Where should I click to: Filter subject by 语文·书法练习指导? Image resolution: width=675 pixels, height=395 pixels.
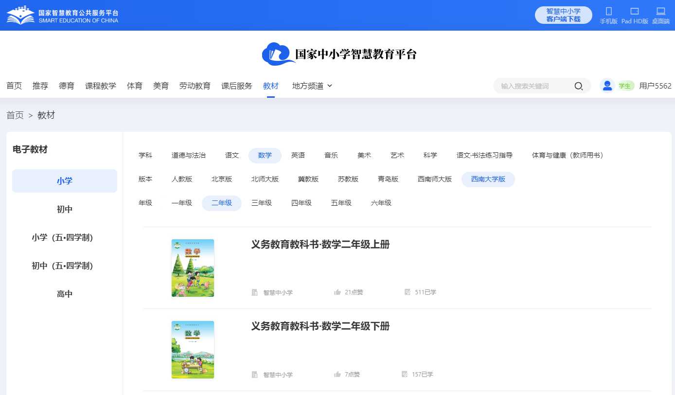(484, 156)
